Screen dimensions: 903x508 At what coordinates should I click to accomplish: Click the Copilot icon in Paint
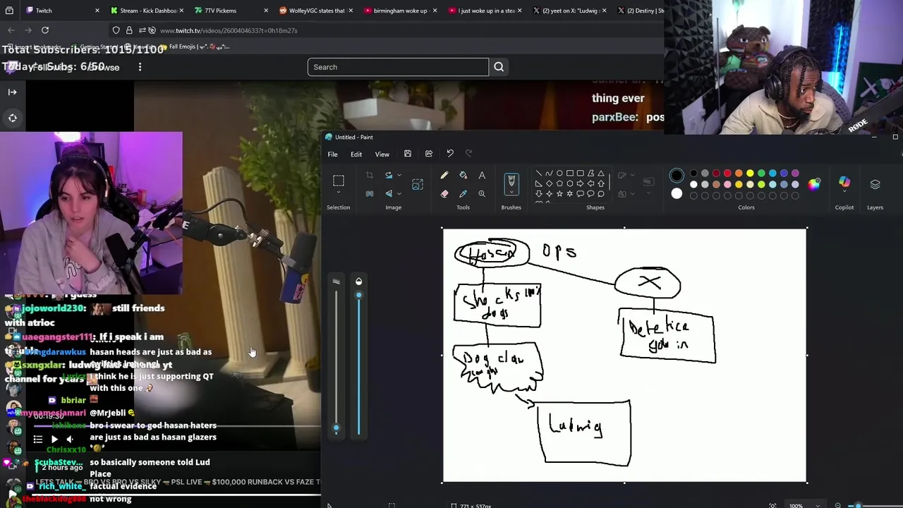click(x=844, y=181)
